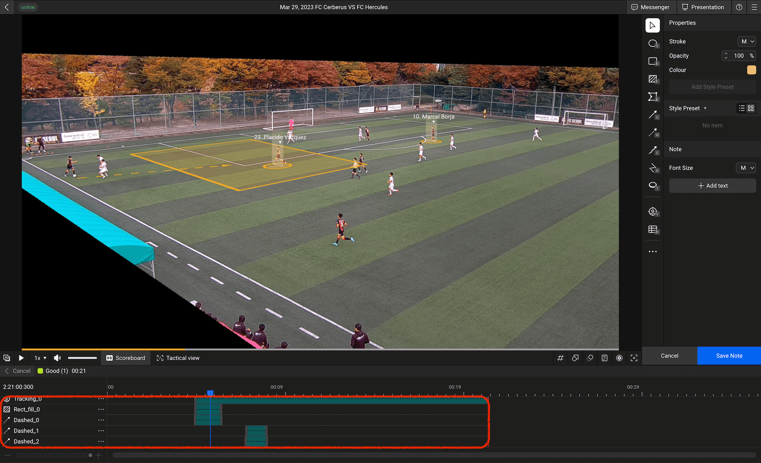Select the solid arrow tool

point(652,115)
